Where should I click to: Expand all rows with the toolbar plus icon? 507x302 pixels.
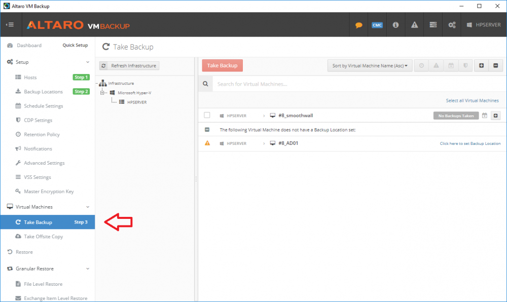[482, 65]
